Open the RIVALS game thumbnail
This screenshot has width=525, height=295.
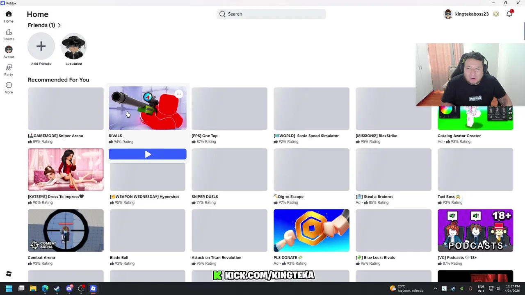coord(147,108)
